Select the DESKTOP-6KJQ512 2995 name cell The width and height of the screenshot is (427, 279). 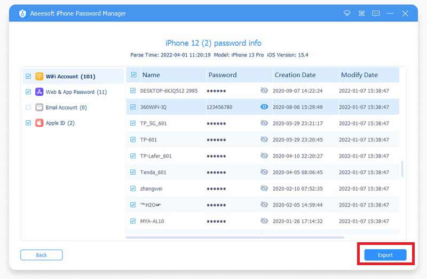pyautogui.click(x=169, y=91)
